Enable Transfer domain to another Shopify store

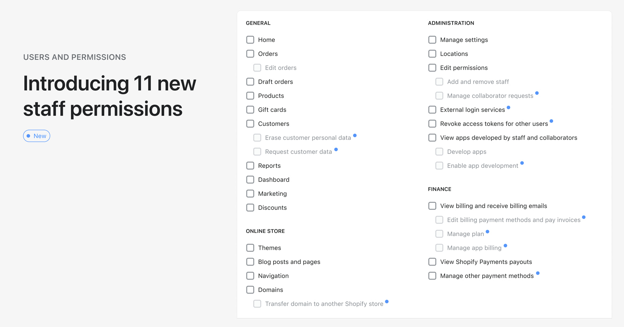pos(257,303)
